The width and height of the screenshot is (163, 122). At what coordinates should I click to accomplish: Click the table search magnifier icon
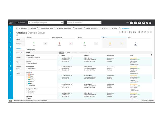click(151, 55)
